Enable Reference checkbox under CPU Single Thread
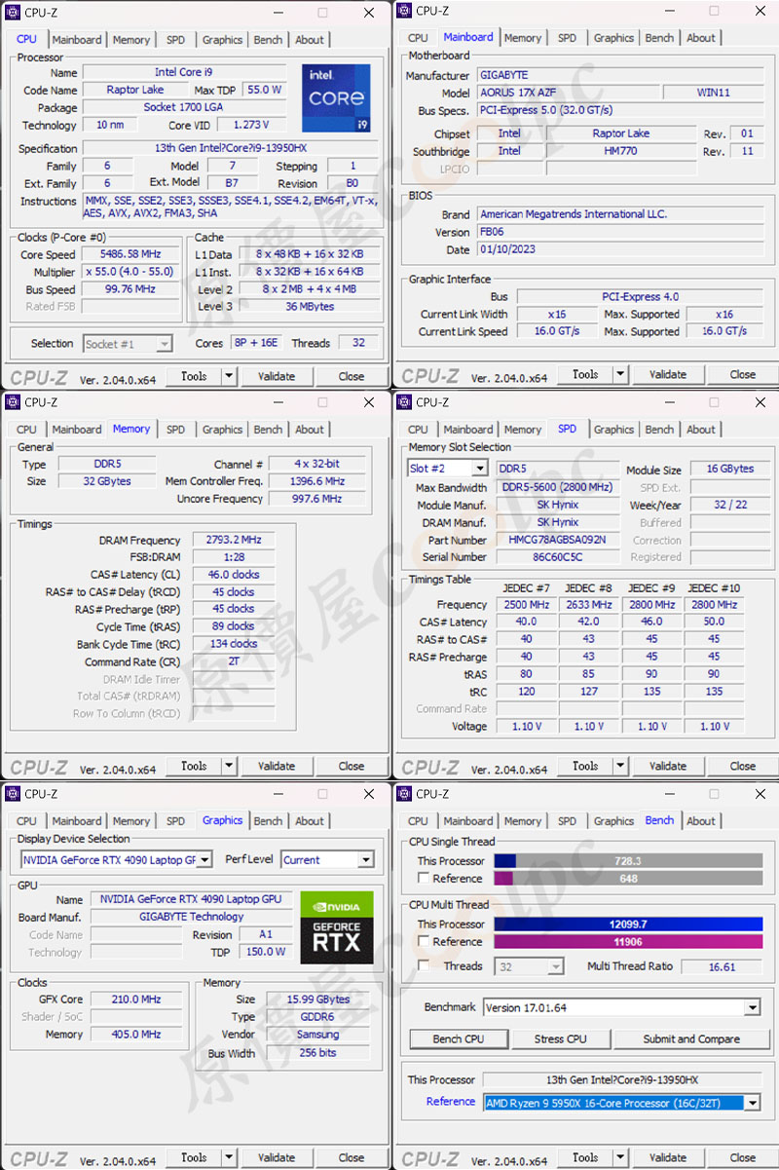Image resolution: width=779 pixels, height=1170 pixels. point(424,879)
